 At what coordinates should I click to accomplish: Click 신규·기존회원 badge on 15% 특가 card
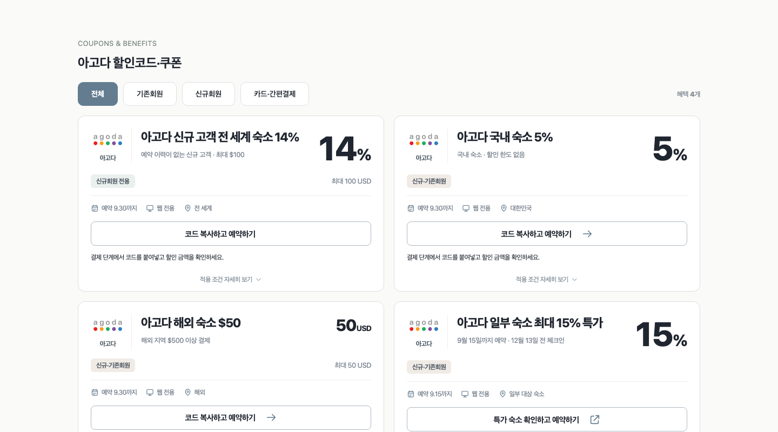tap(429, 367)
